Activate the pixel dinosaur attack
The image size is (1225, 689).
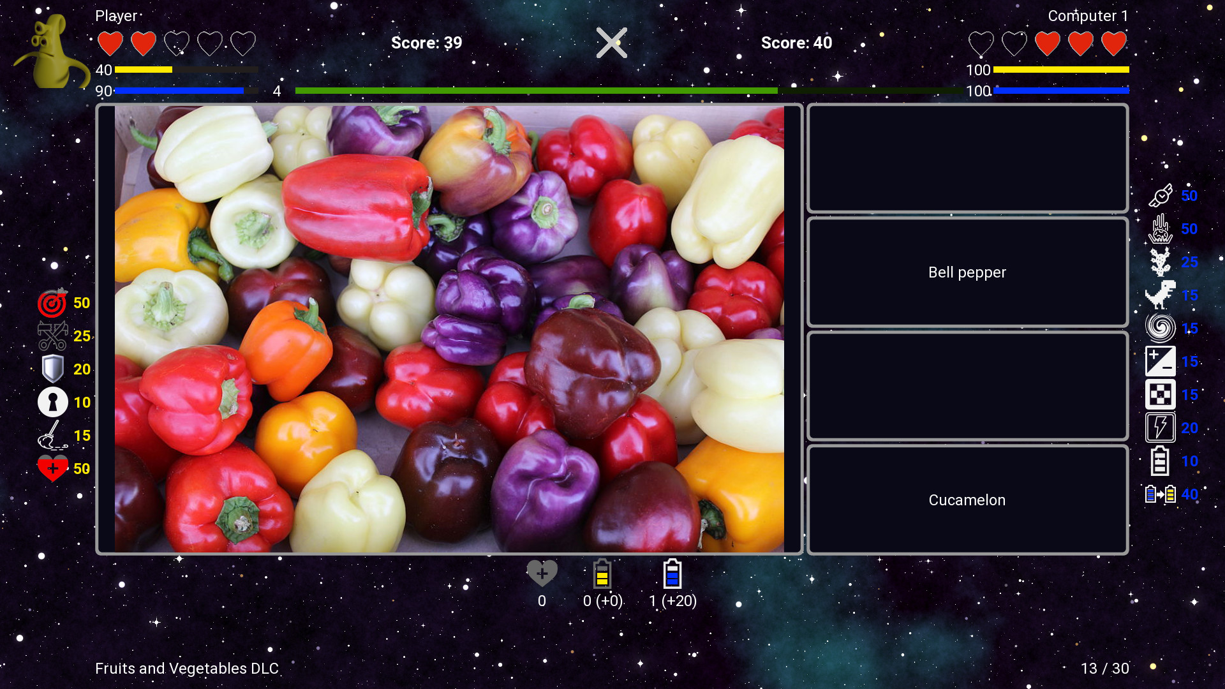coord(1160,295)
